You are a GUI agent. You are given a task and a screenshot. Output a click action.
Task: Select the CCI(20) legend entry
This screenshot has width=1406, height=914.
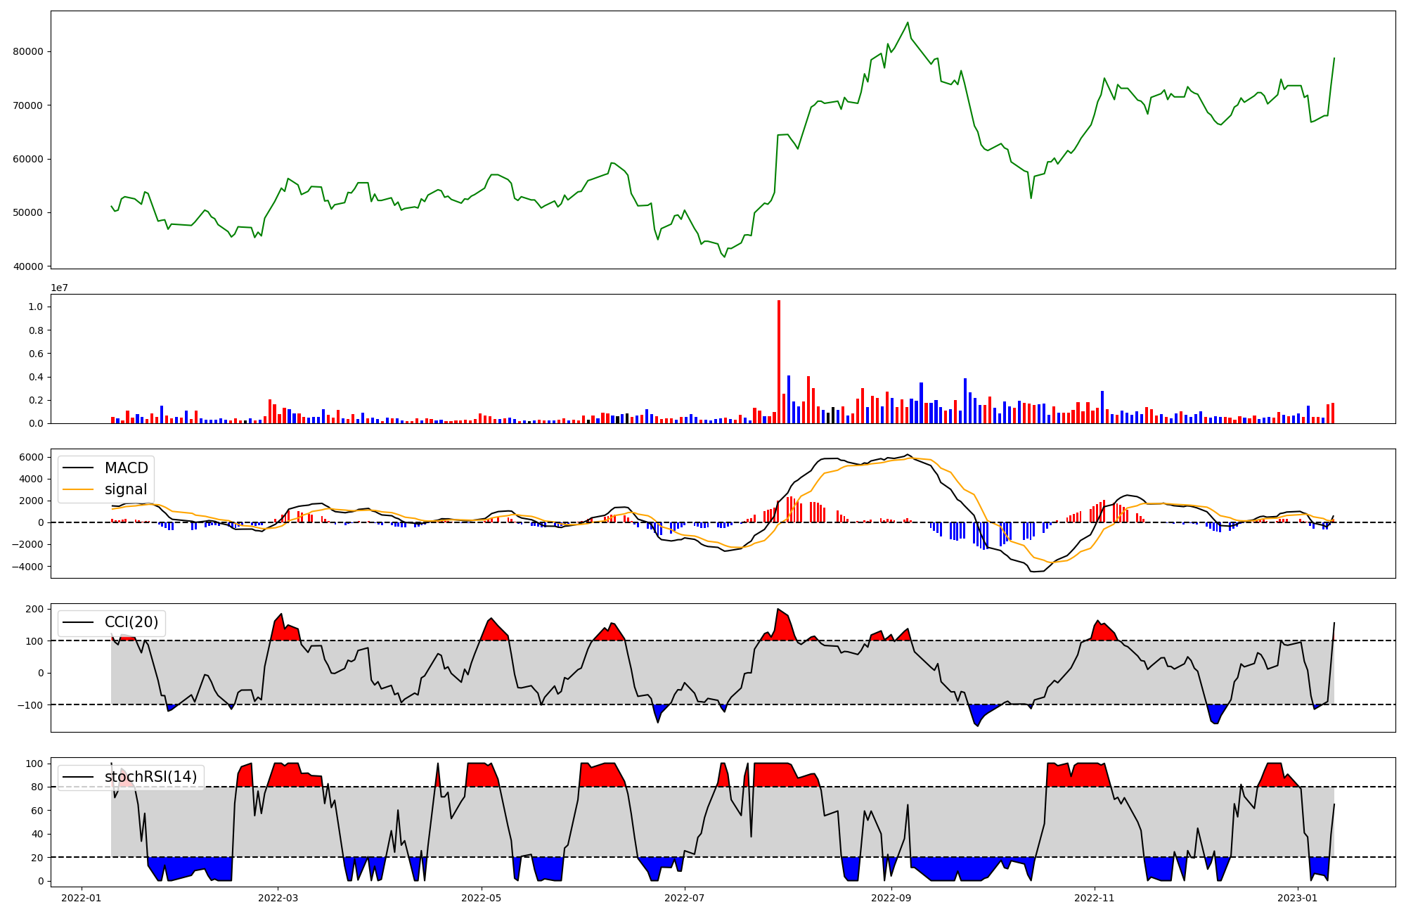click(131, 622)
